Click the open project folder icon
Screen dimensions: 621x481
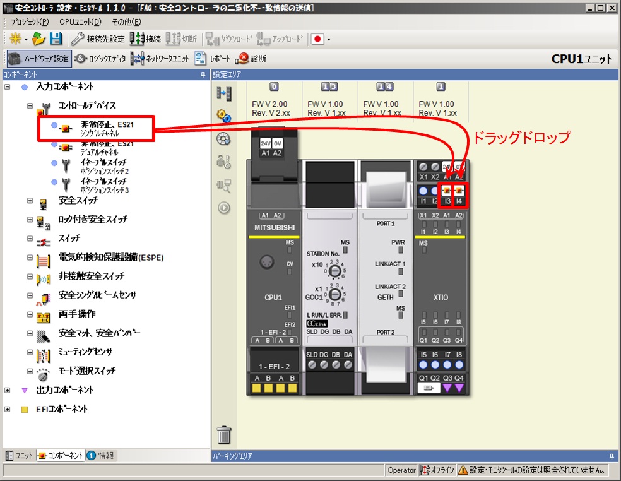point(39,39)
